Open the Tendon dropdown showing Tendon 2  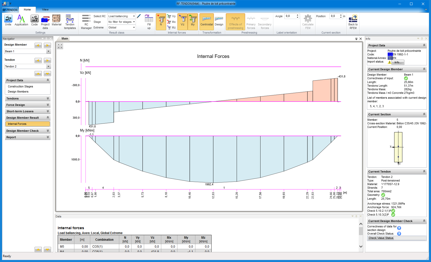[28, 66]
